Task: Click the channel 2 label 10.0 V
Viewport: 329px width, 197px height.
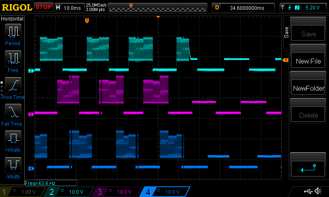Action: coord(76,192)
